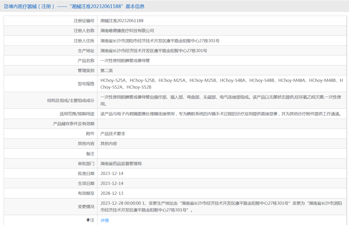Screen dimensions: 349x225
Task: Click the 2023-12-14 date in the 生效日期 row
Action: tap(112, 184)
